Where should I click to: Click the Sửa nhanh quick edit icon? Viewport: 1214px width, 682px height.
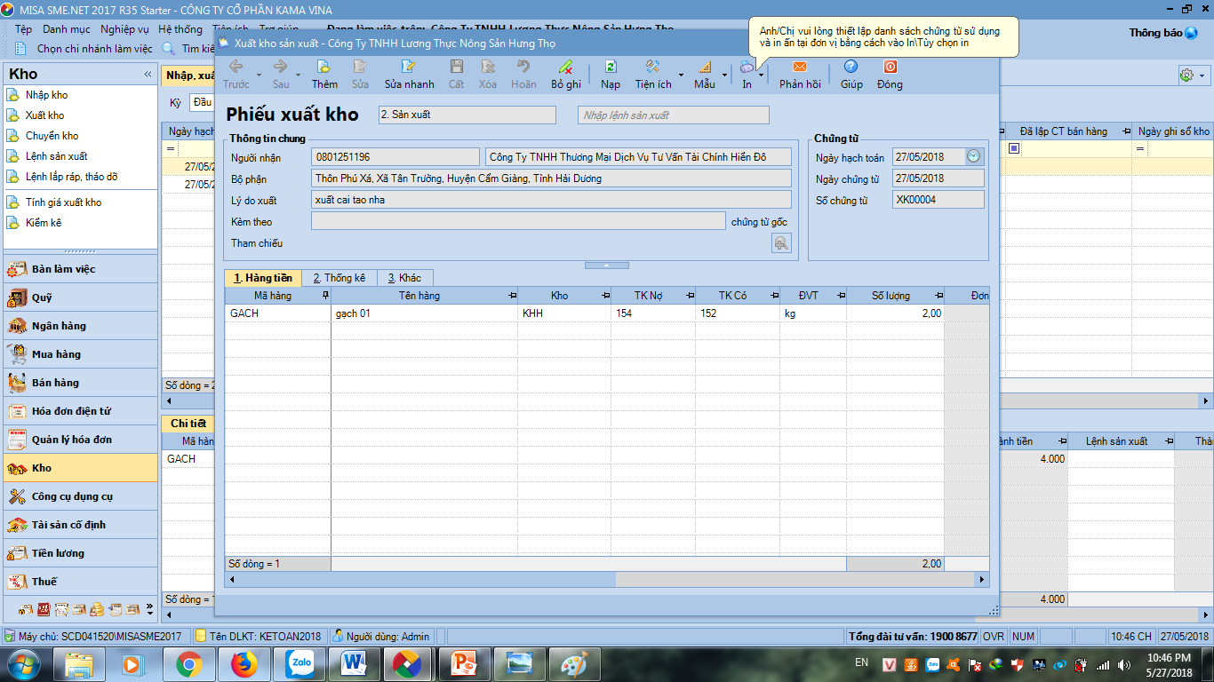pos(409,67)
